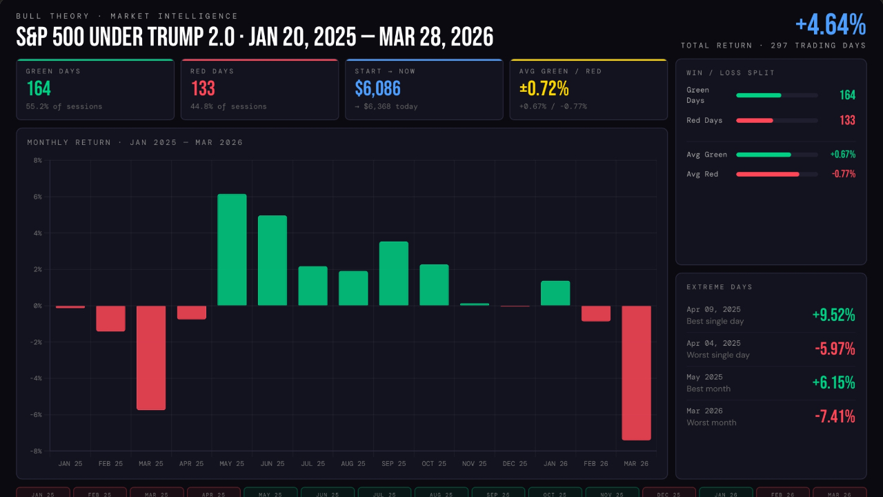Click the 'AVG GREEN / RED' card heading

tap(560, 71)
